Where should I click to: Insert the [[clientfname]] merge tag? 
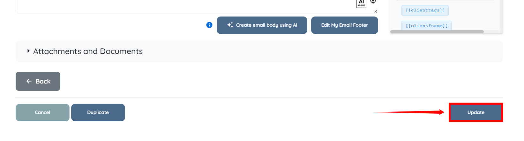[x=426, y=26]
